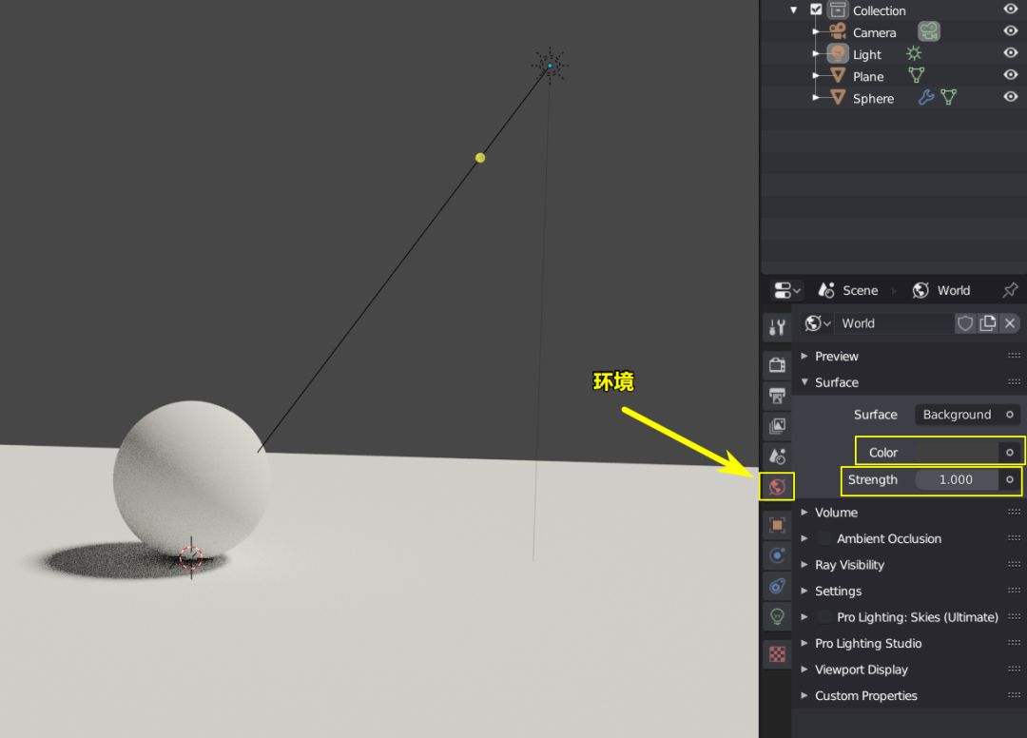Click the Fake User shield button
This screenshot has width=1027, height=738.
(x=965, y=323)
